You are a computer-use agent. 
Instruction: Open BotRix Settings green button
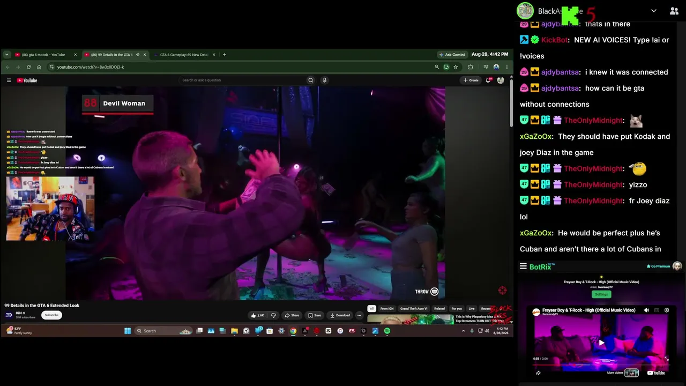click(x=601, y=294)
